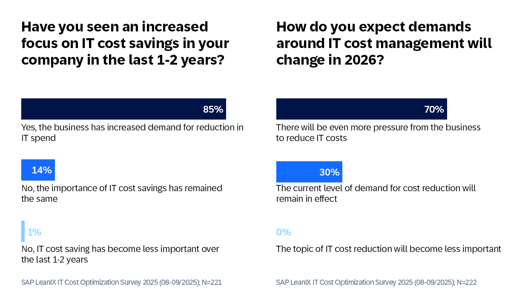Click the survey source footnote with N=221
The width and height of the screenshot is (528, 306).
(121, 282)
